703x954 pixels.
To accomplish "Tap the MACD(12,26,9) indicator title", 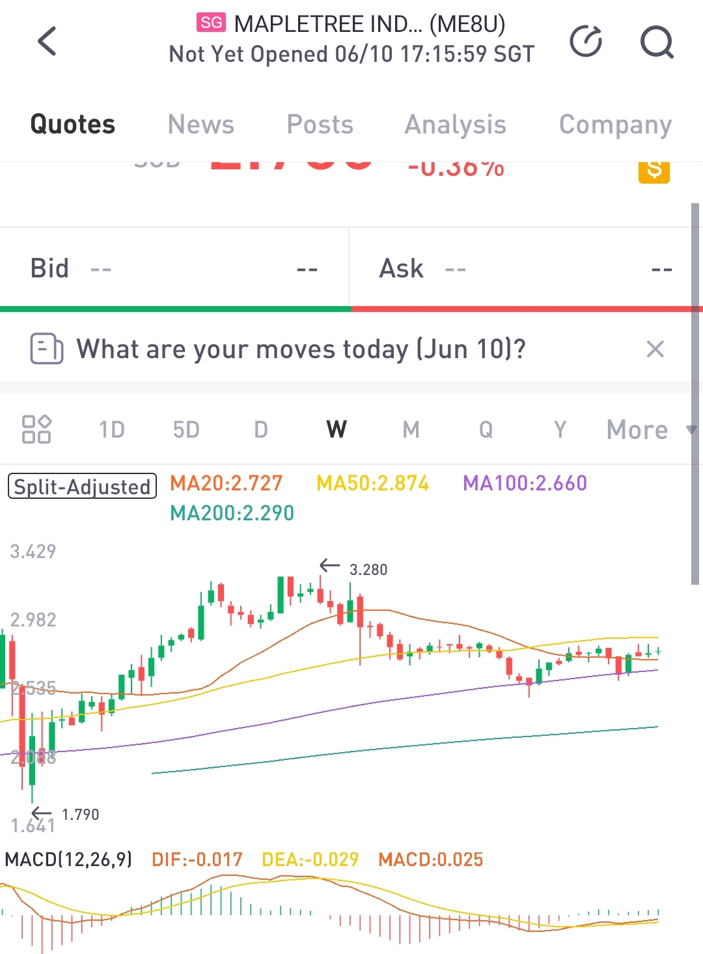I will pos(68,860).
